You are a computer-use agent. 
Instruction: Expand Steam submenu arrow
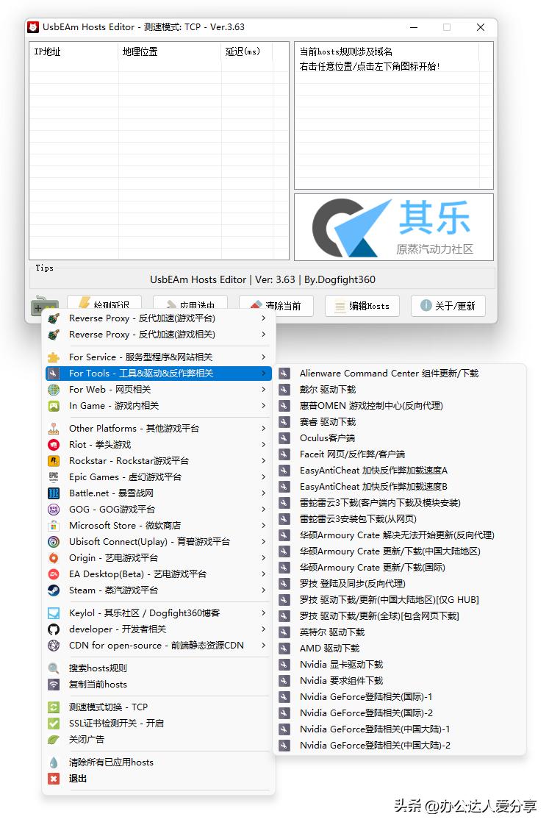tap(263, 590)
